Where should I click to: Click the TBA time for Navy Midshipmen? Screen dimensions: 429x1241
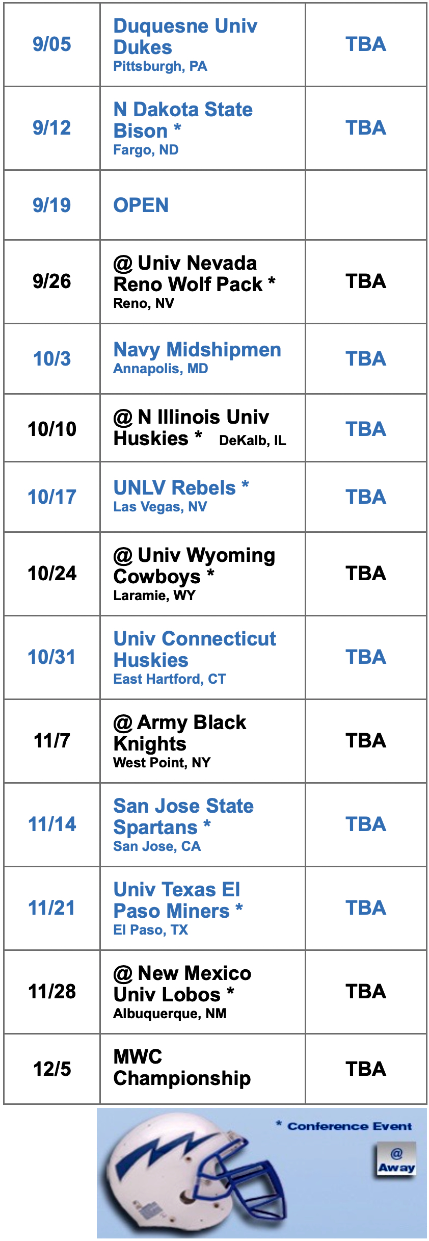click(x=366, y=359)
